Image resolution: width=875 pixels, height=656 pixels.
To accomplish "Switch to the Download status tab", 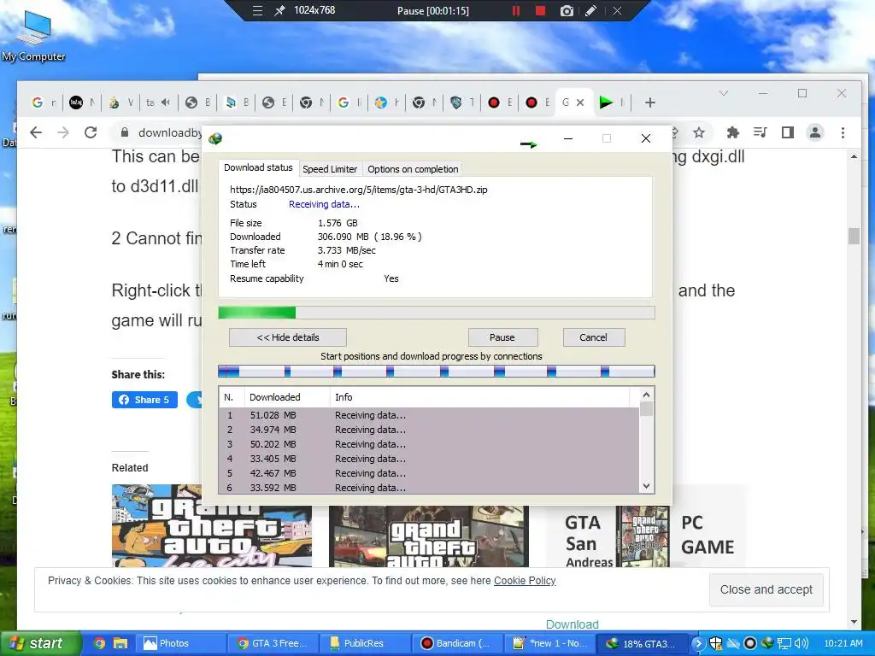I will (x=258, y=168).
